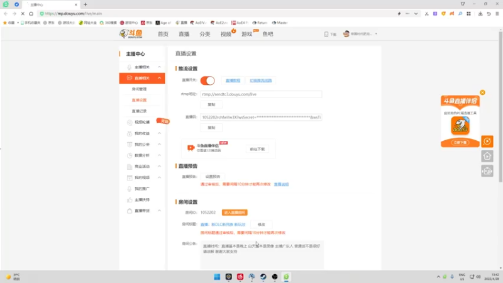Open the browser hamburger menu

(x=497, y=13)
